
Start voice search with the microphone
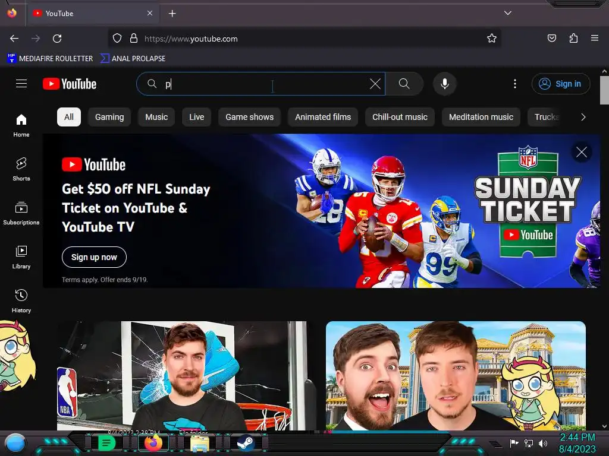[445, 84]
